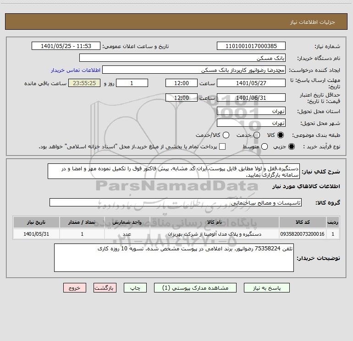Image resolution: width=353 pixels, height=341 pixels.
Task: Click the ردیف column header
Action: 333,222
